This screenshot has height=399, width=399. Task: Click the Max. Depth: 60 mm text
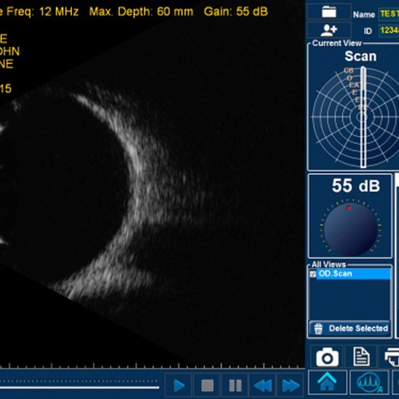[x=141, y=12]
